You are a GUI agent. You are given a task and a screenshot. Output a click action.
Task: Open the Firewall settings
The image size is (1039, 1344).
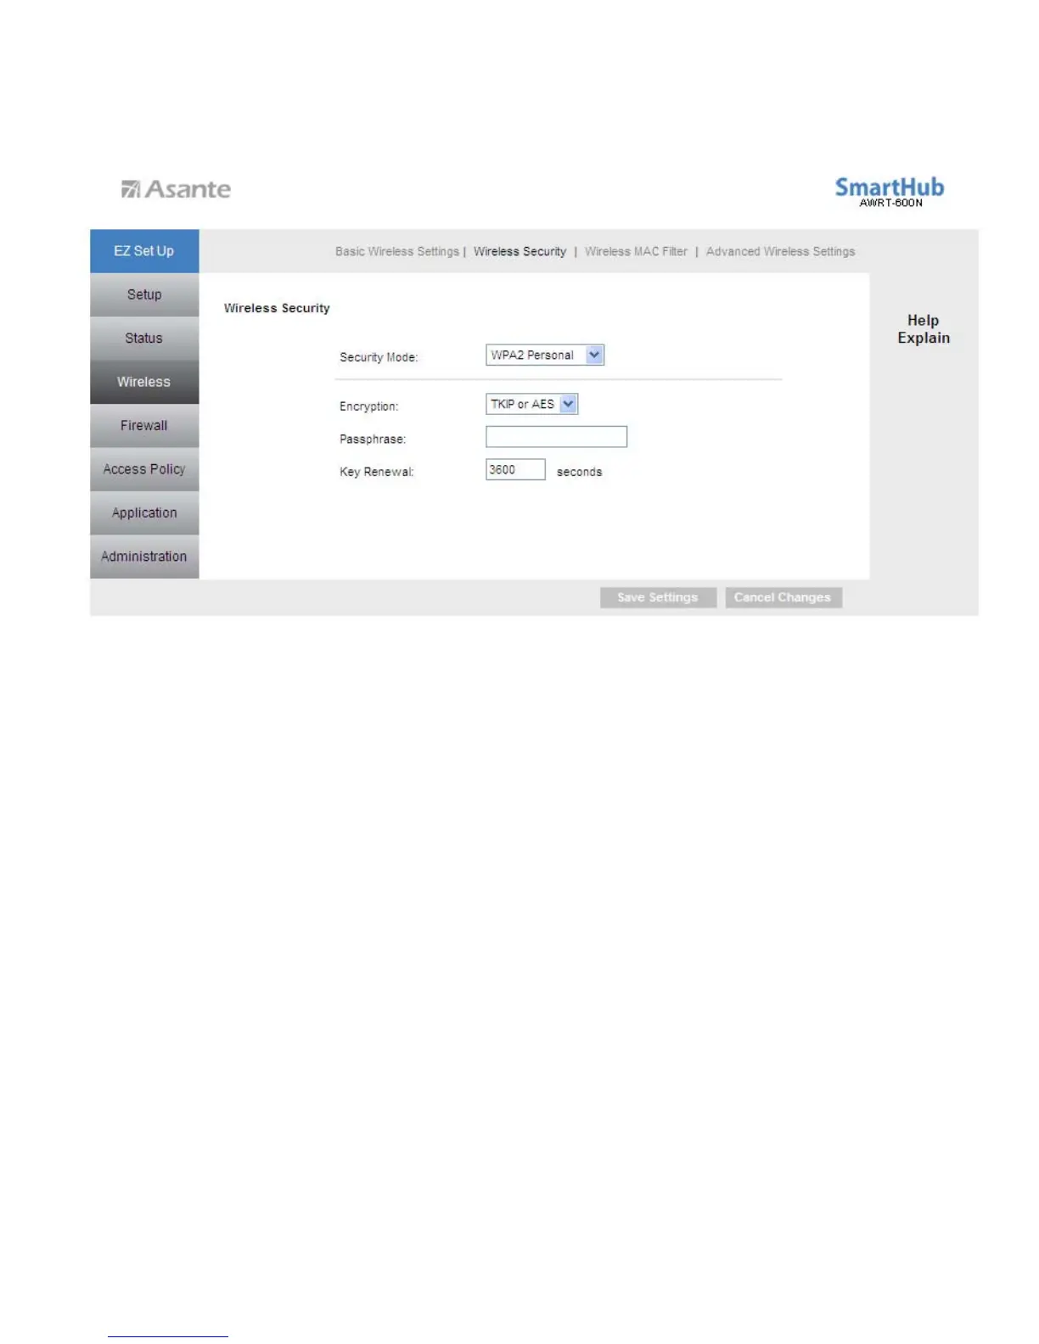(x=144, y=425)
